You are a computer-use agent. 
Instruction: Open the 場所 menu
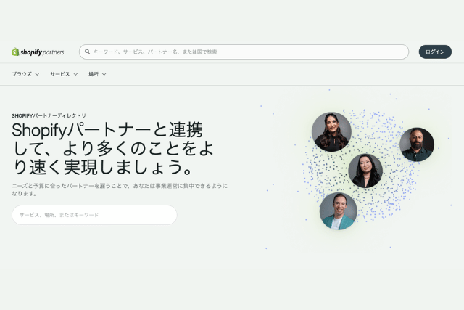(97, 74)
